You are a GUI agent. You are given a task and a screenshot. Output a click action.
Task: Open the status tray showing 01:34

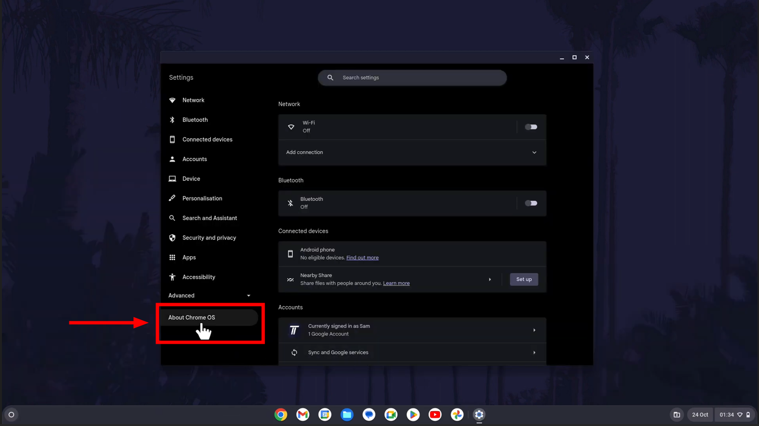(735, 415)
